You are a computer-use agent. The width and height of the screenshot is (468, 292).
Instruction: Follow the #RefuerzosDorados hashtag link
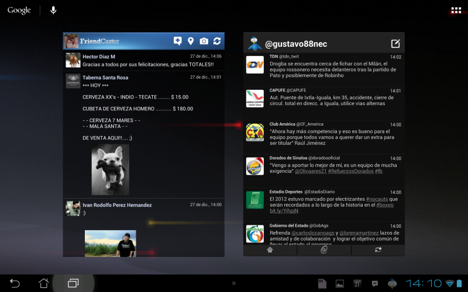coord(350,171)
